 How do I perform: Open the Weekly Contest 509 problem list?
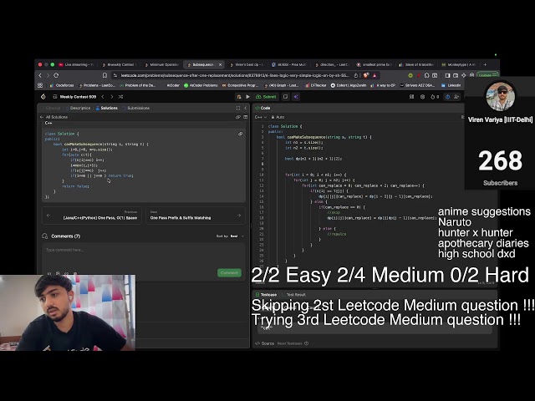[x=74, y=97]
